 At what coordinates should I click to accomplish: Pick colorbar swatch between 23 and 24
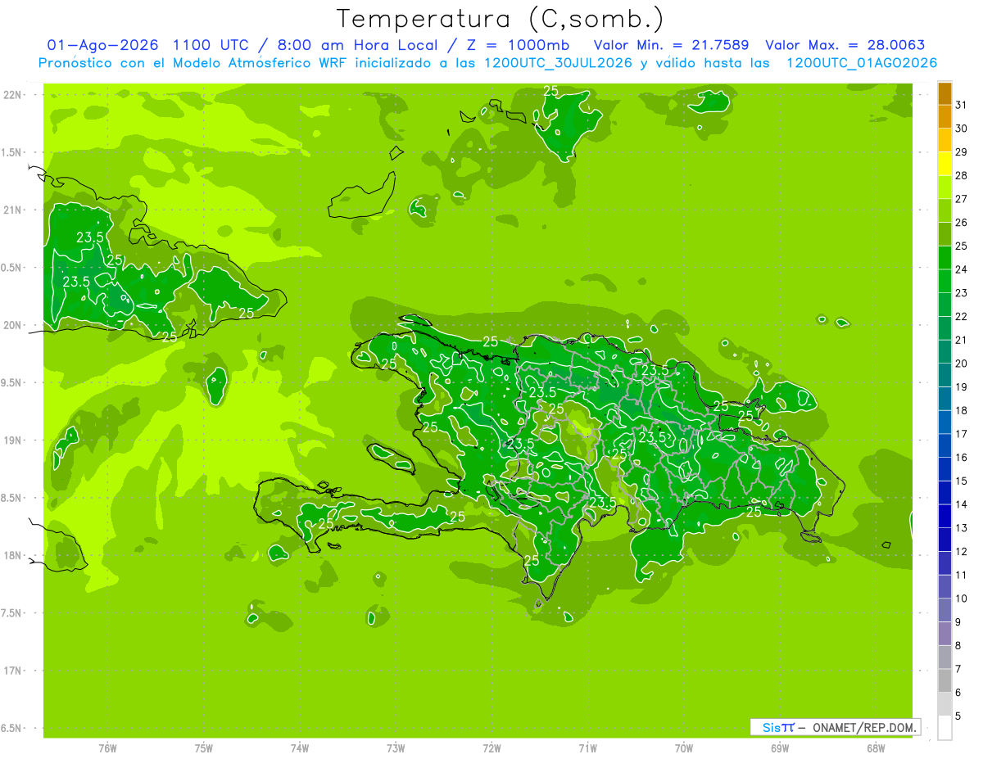pyautogui.click(x=945, y=282)
